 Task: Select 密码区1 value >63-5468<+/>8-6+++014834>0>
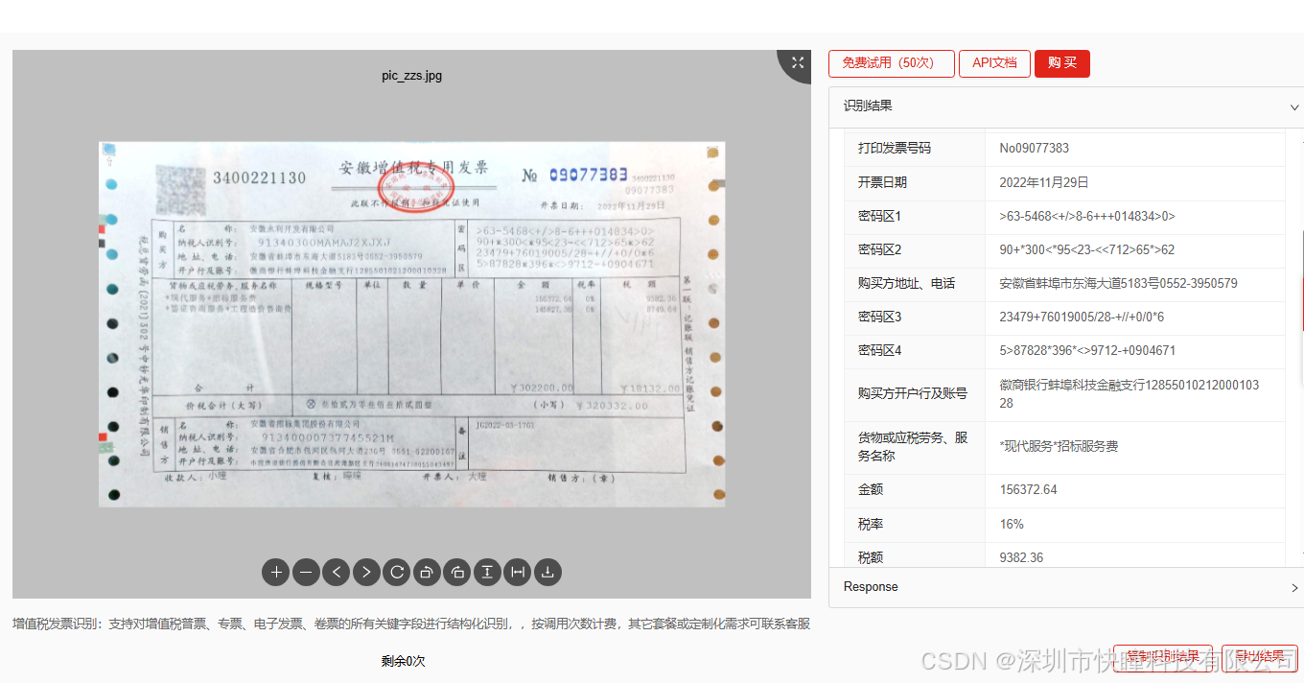tap(1087, 216)
